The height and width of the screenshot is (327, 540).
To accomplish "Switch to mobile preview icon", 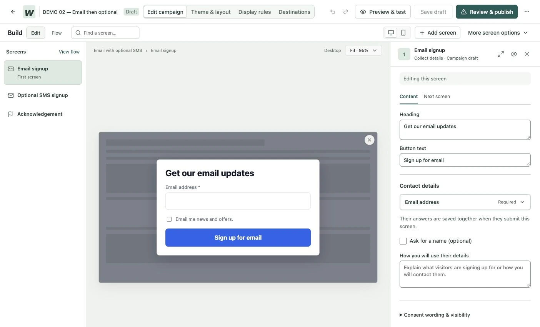I will (x=403, y=33).
